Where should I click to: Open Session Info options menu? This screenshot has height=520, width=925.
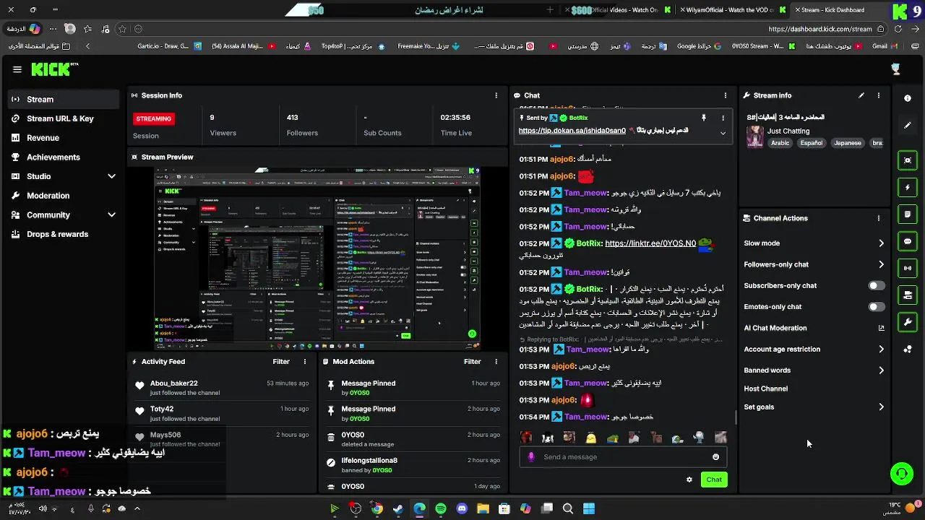(496, 95)
